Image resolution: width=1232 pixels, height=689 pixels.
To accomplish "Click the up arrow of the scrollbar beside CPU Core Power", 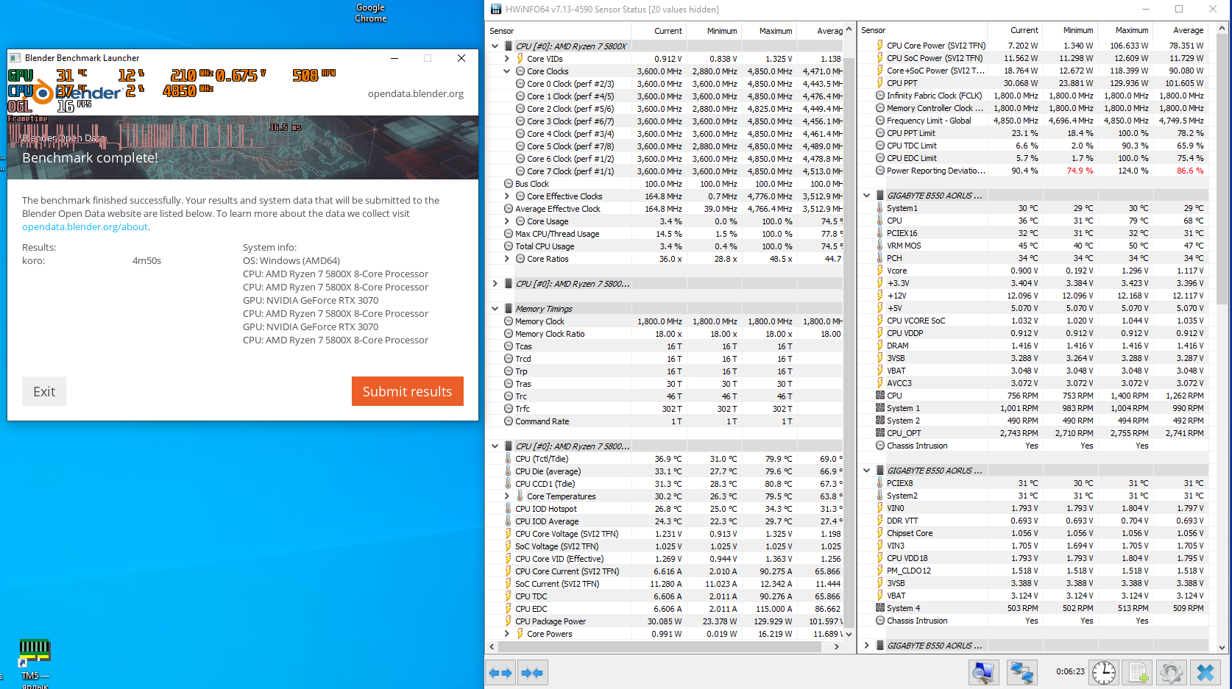I will point(1222,29).
